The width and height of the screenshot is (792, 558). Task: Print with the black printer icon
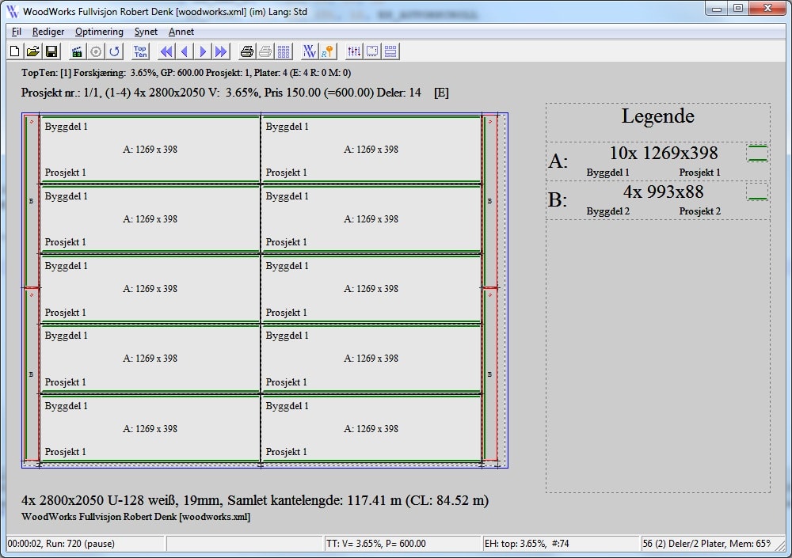pos(246,51)
